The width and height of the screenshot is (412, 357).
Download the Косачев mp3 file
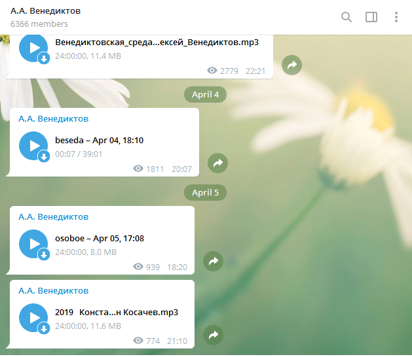pyautogui.click(x=44, y=328)
